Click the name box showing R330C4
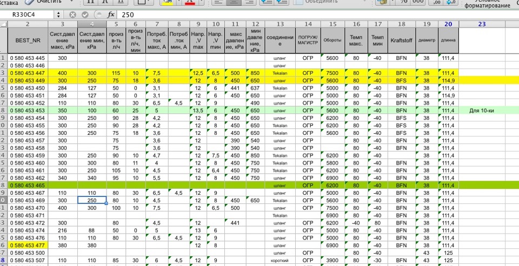Viewport: 519px width, 266px height. (27, 15)
